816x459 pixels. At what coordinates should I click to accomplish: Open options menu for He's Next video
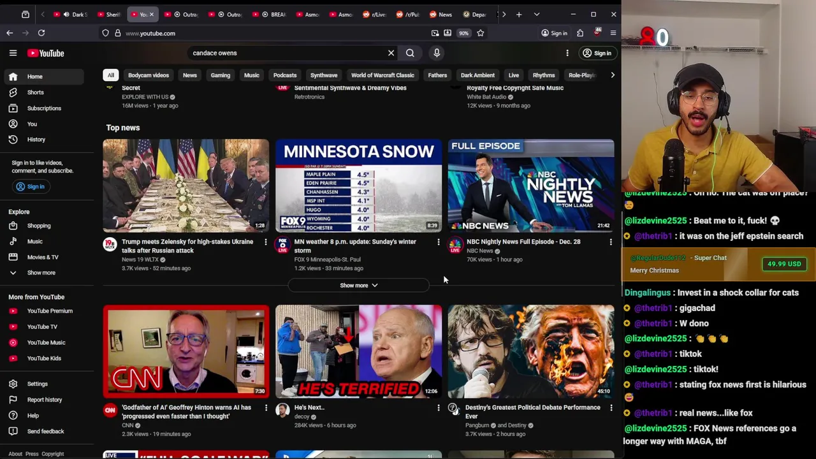click(x=438, y=408)
